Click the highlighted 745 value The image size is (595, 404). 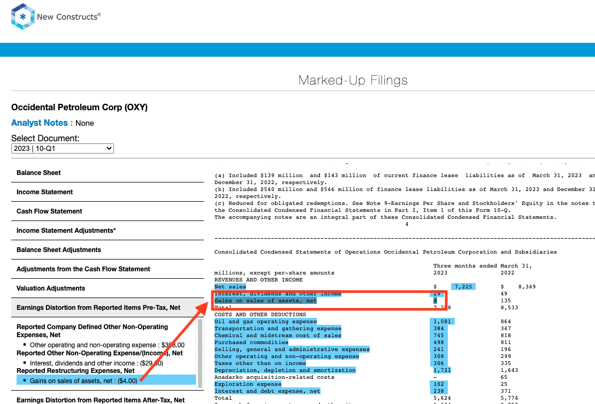point(439,336)
